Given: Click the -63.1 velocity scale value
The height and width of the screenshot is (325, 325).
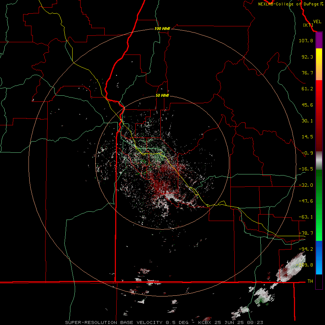Looking at the screenshot, I should [306, 217].
